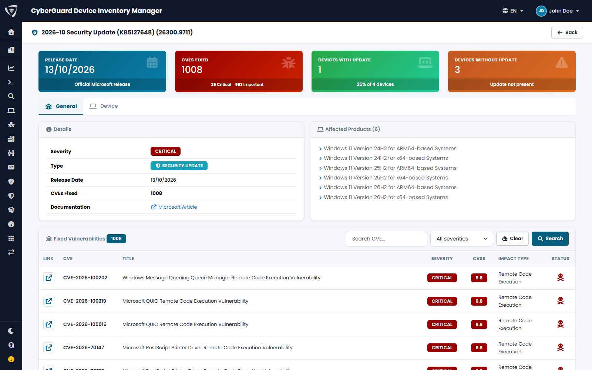Open the grid apps sidebar icon
The width and height of the screenshot is (592, 370).
click(11, 238)
